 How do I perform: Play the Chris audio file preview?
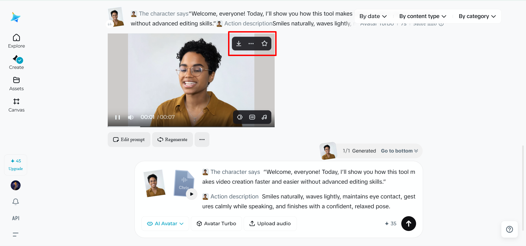point(192,194)
